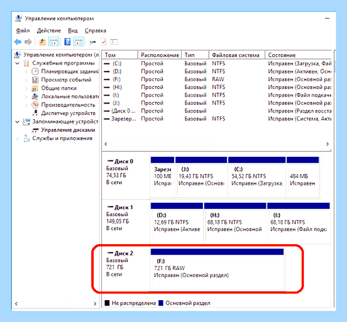Select the Диспетчер устройств tree icon
This screenshot has width=347, height=322.
point(35,113)
